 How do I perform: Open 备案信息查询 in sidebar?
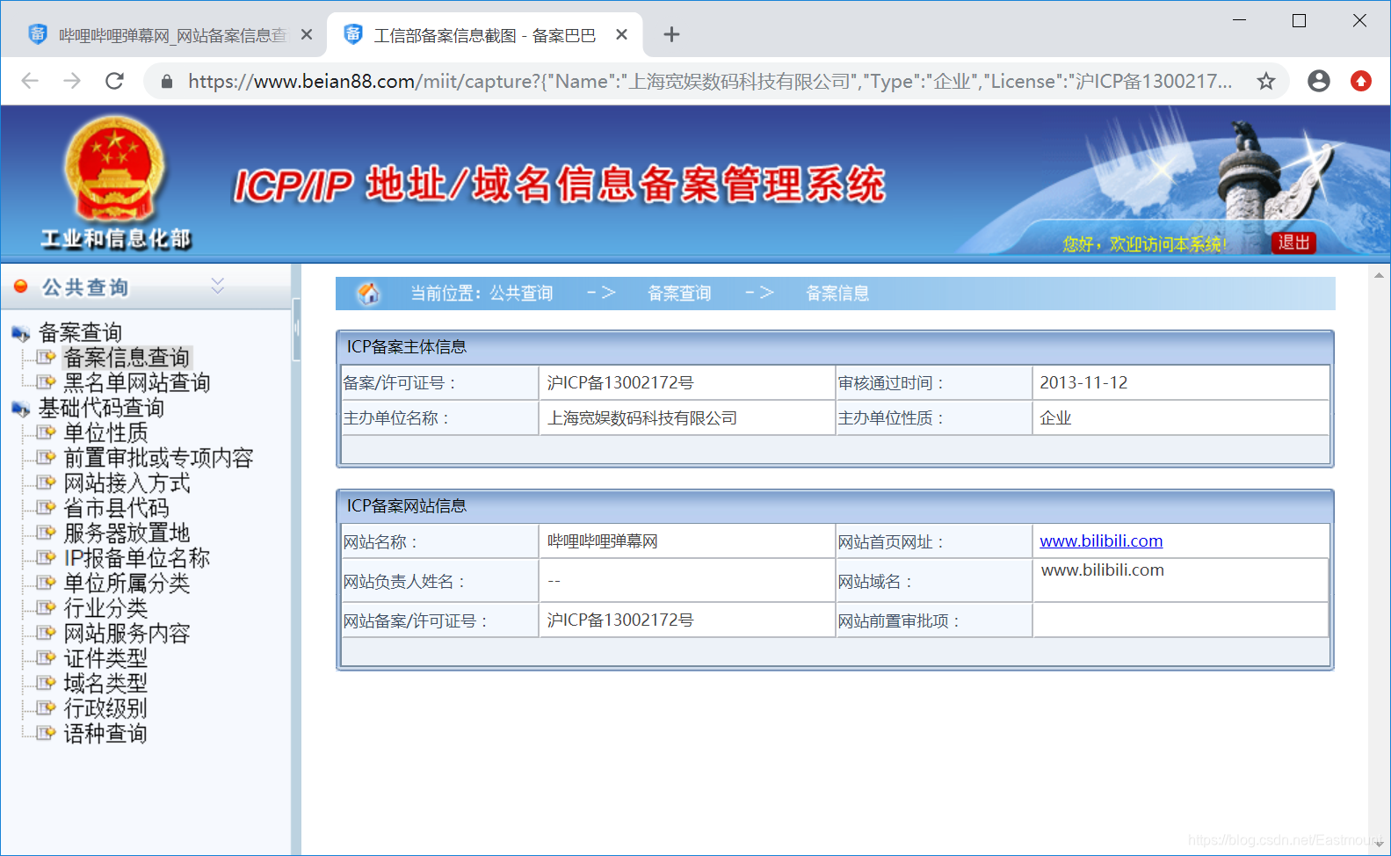point(127,357)
